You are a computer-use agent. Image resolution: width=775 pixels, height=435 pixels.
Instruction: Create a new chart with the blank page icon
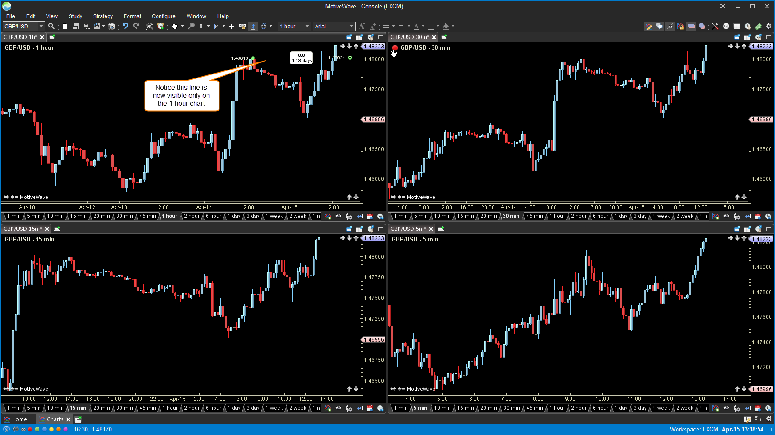click(65, 26)
